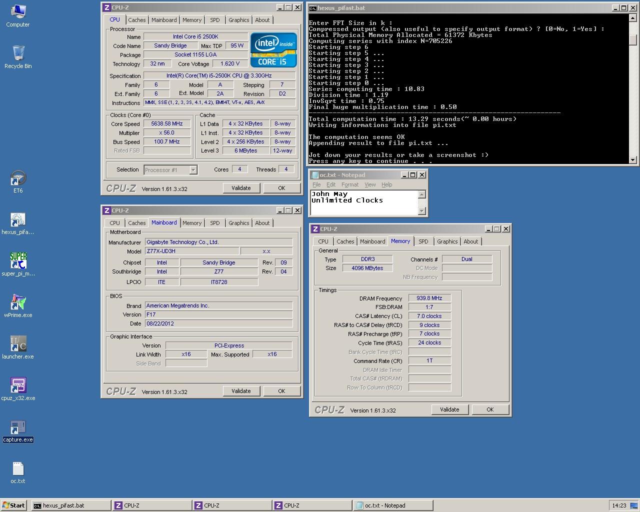Open the Format menu in Notepad
The height and width of the screenshot is (512, 640).
click(x=350, y=184)
